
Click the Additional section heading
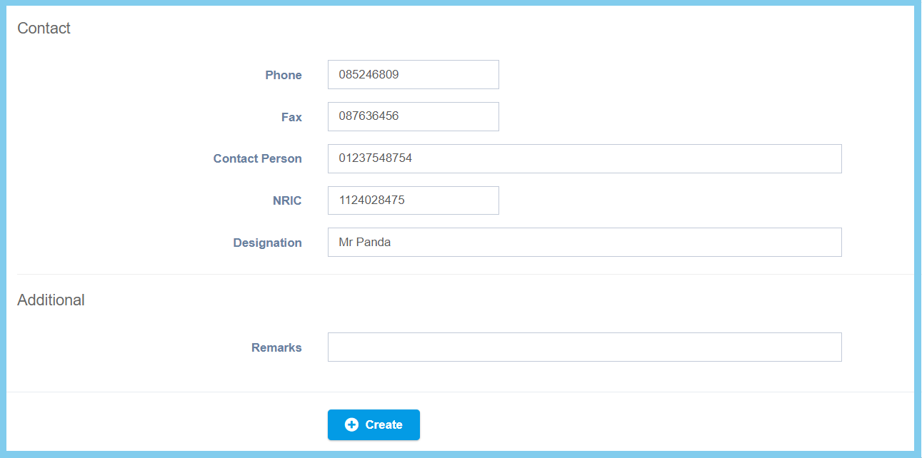(x=51, y=300)
